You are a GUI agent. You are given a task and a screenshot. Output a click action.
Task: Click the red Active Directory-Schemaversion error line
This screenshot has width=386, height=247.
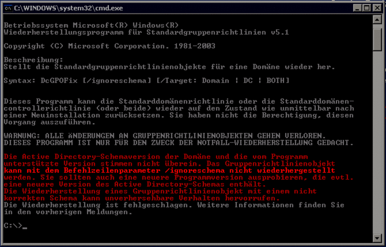click(156, 157)
